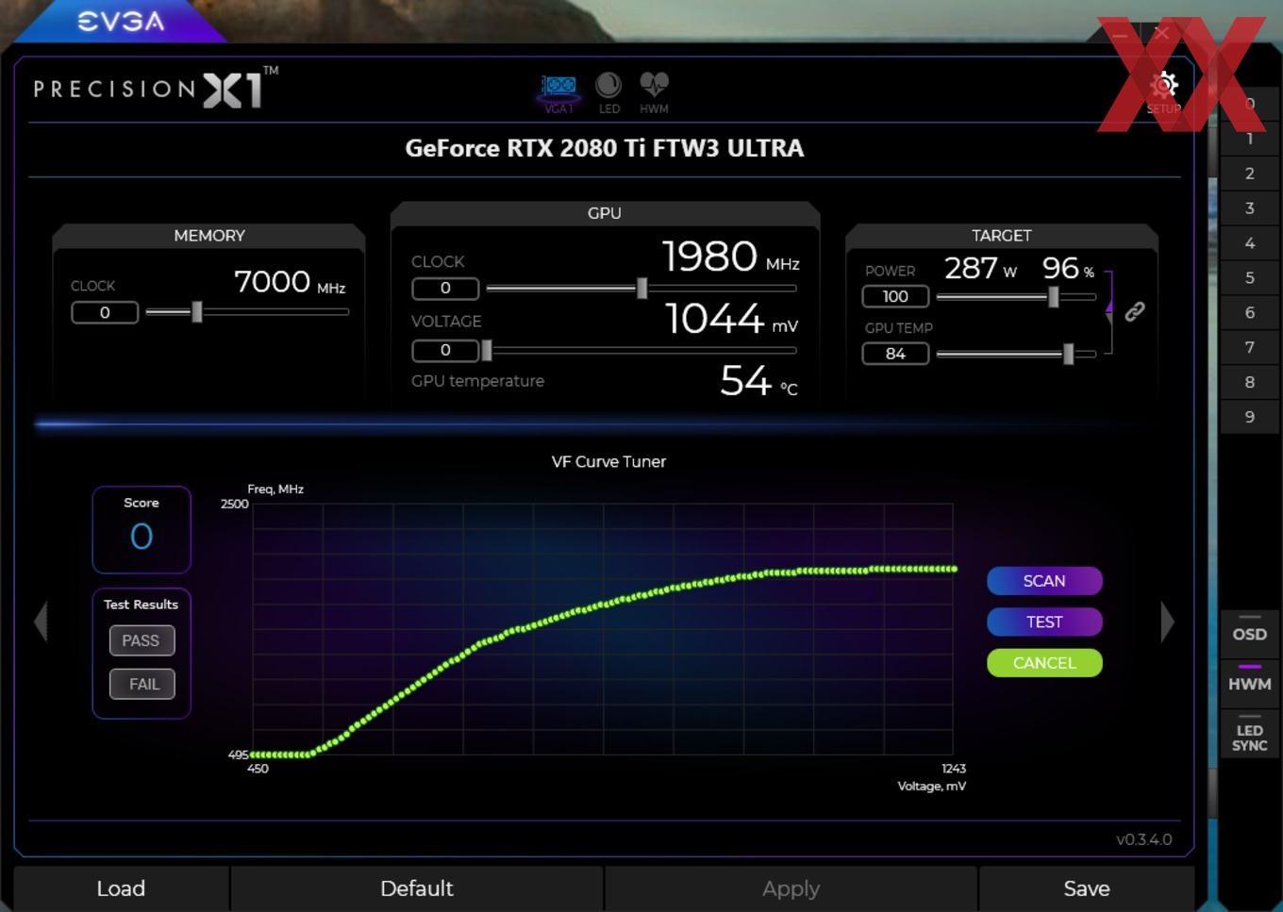This screenshot has height=912, width=1283.
Task: Click the GPU voltage offset field
Action: tap(445, 350)
